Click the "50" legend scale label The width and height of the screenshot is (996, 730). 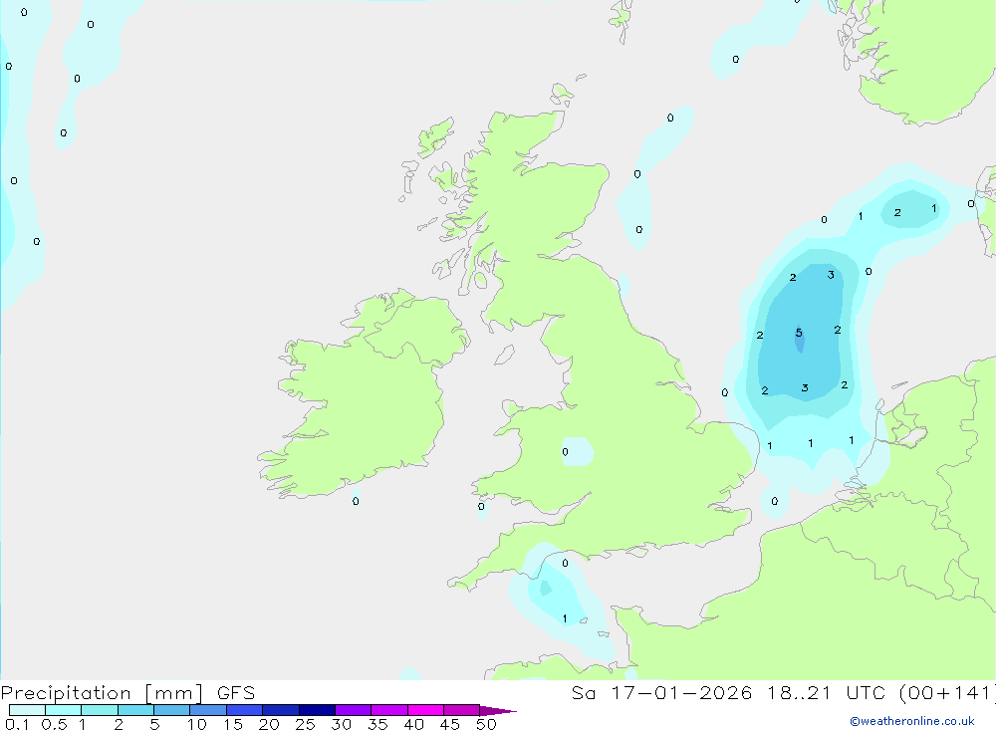487,724
